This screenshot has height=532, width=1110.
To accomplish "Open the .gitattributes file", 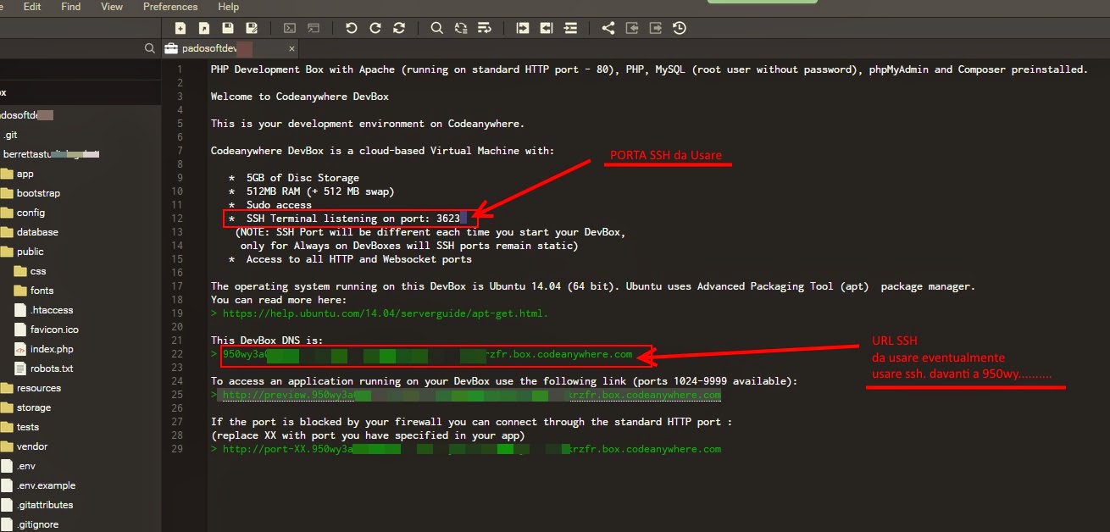I will point(44,505).
